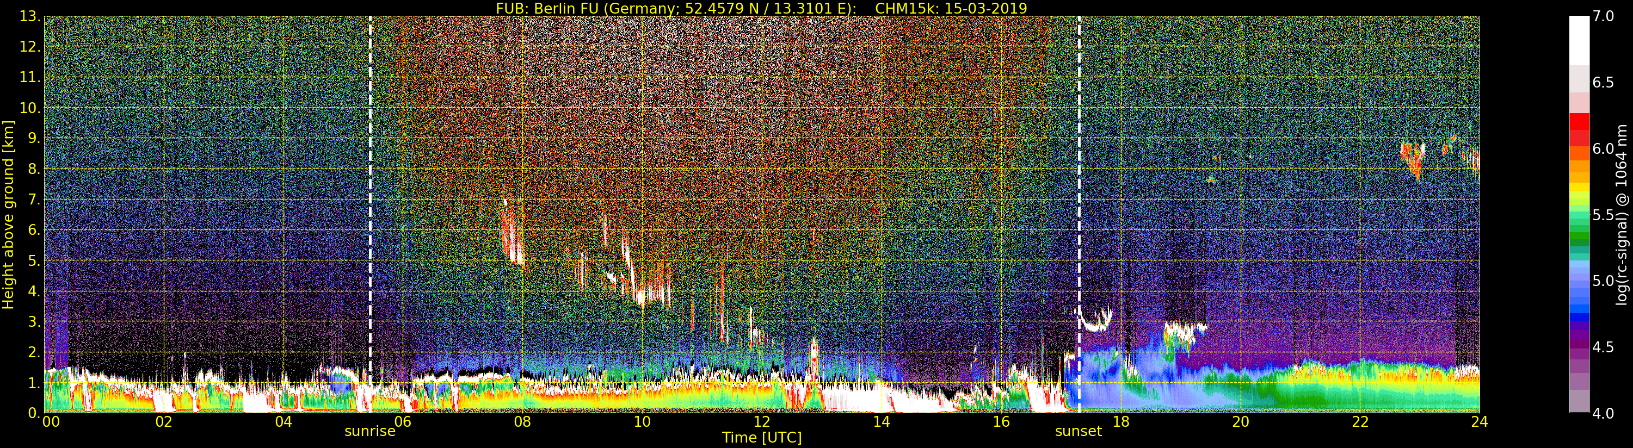Click the time axis tick '12'
Viewport: 1633px width, 448px height.
tap(761, 421)
